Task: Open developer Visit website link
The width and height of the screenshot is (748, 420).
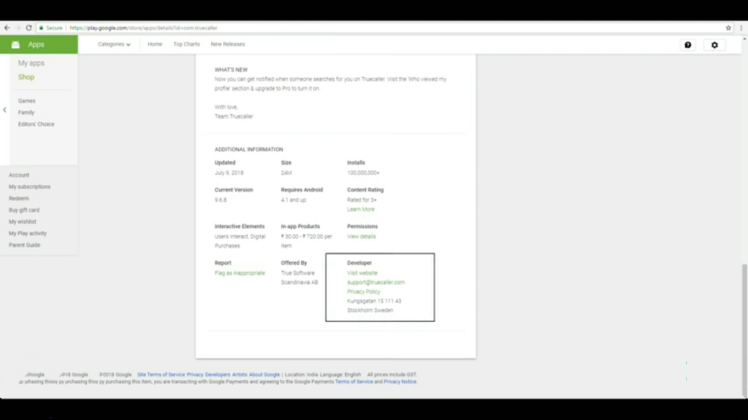Action: pos(362,273)
